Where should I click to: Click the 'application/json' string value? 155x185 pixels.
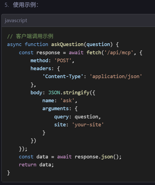coord(116,76)
